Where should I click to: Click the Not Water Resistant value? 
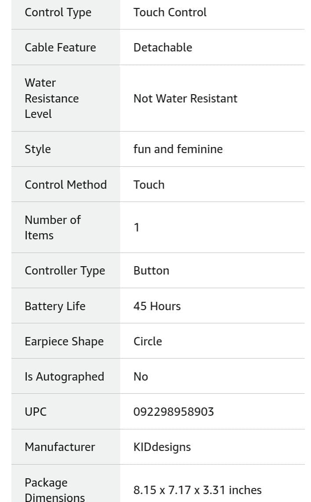point(185,98)
